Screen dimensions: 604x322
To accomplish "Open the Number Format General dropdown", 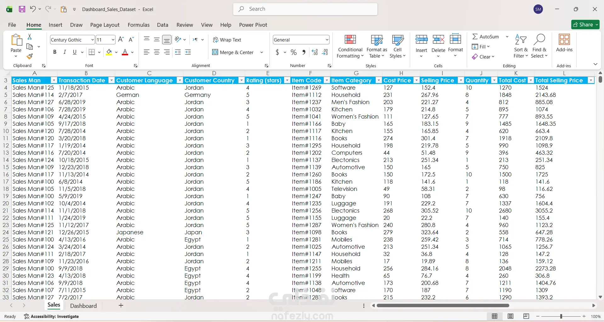I will click(x=327, y=40).
